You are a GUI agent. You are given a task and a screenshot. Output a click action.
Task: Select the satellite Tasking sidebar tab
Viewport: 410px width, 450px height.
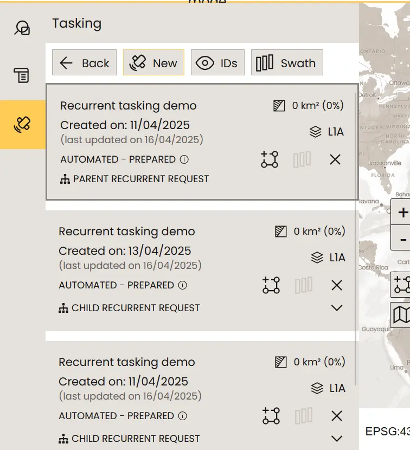tap(22, 124)
